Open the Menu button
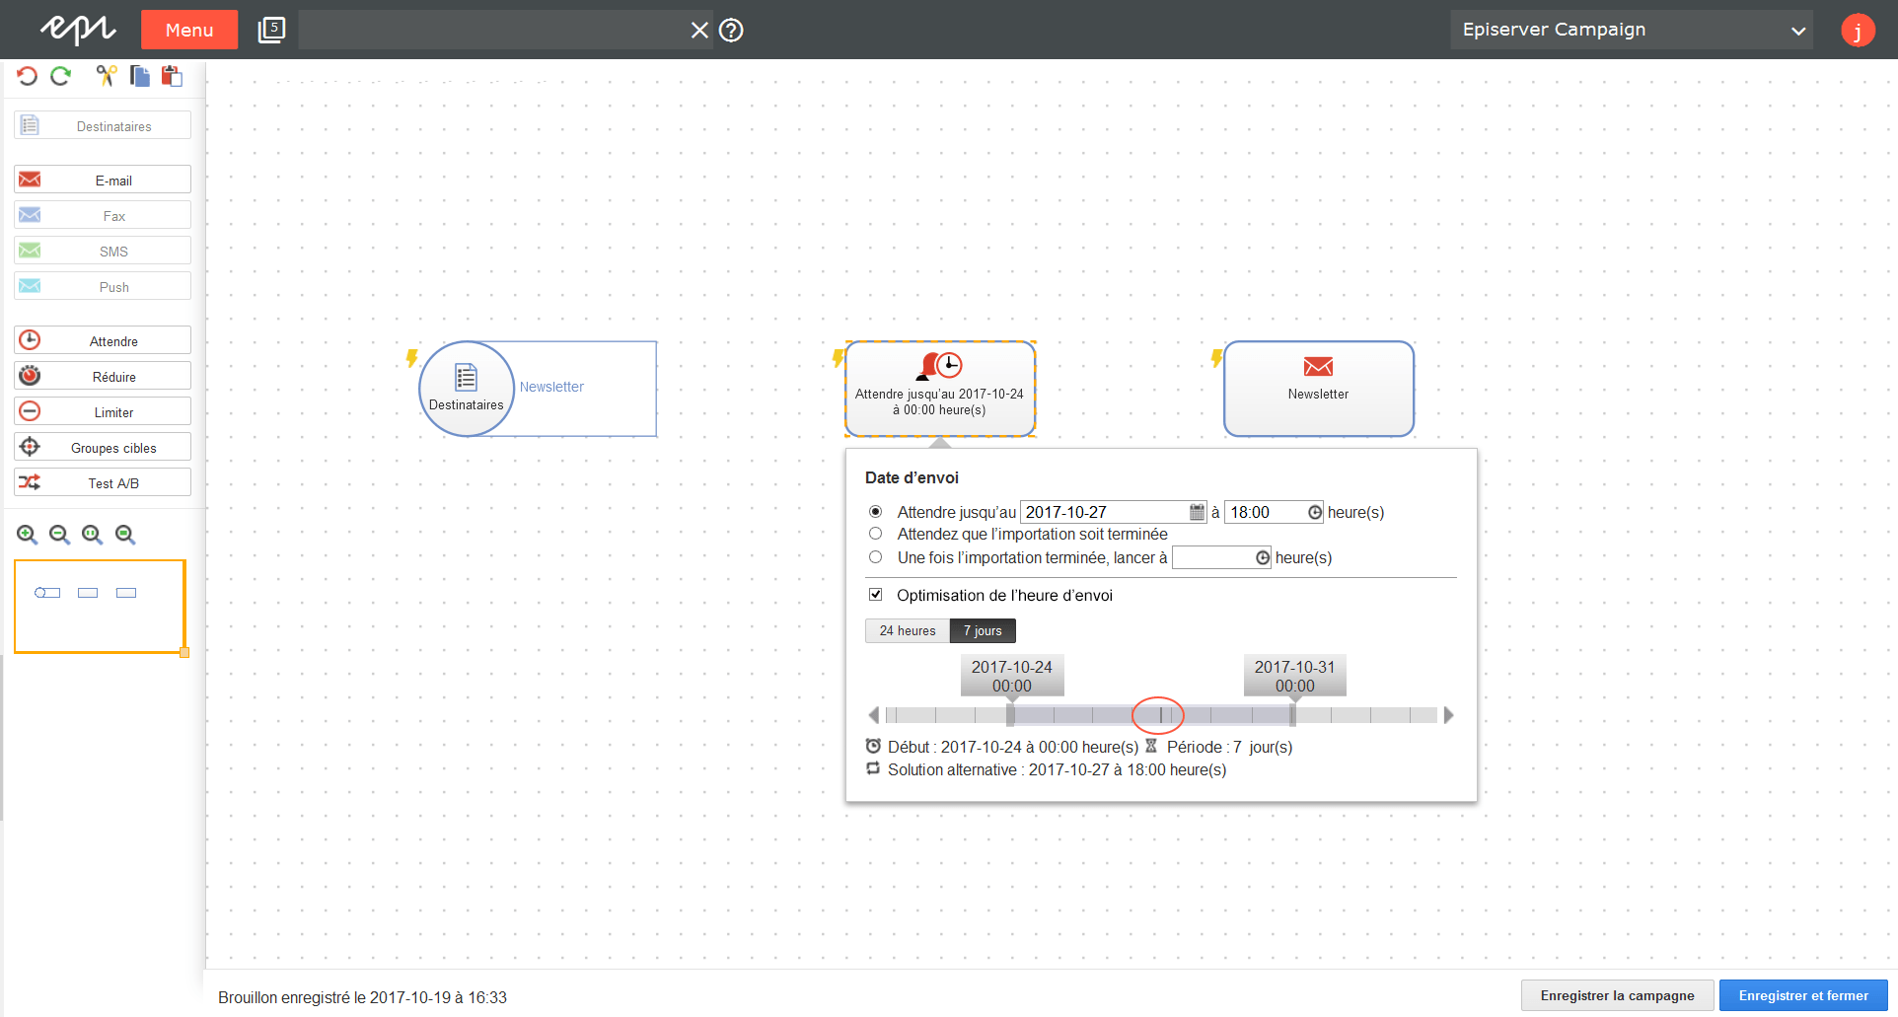The width and height of the screenshot is (1898, 1017). 189,30
